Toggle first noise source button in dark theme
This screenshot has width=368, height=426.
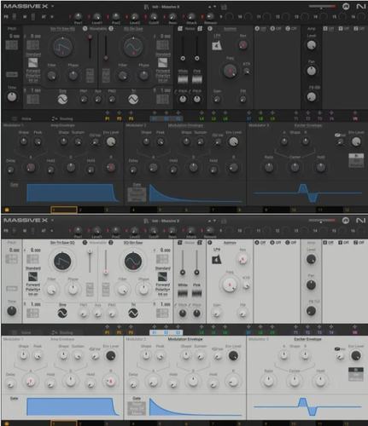click(x=180, y=29)
